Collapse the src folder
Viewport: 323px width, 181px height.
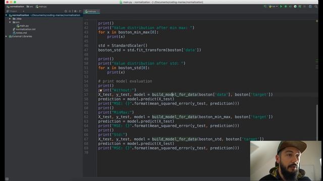click(10, 22)
